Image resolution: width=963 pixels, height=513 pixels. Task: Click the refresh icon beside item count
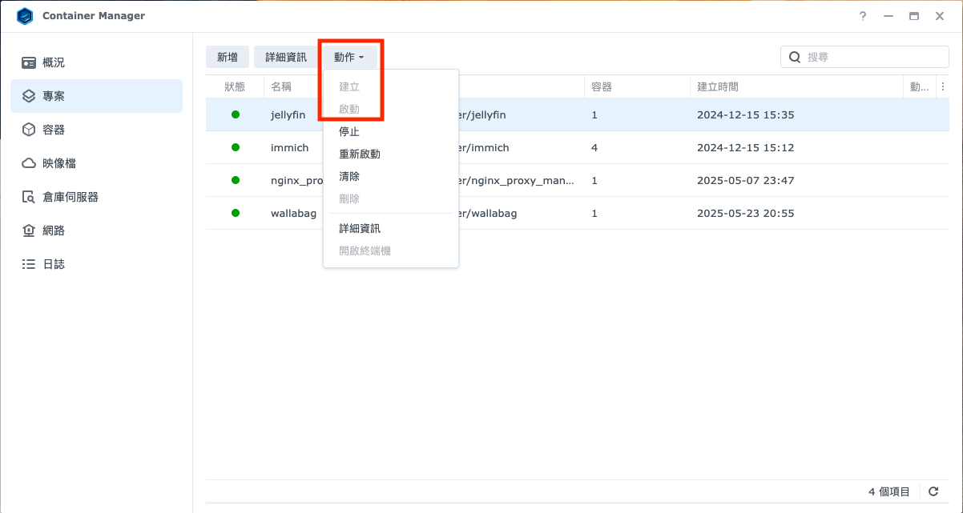point(933,491)
